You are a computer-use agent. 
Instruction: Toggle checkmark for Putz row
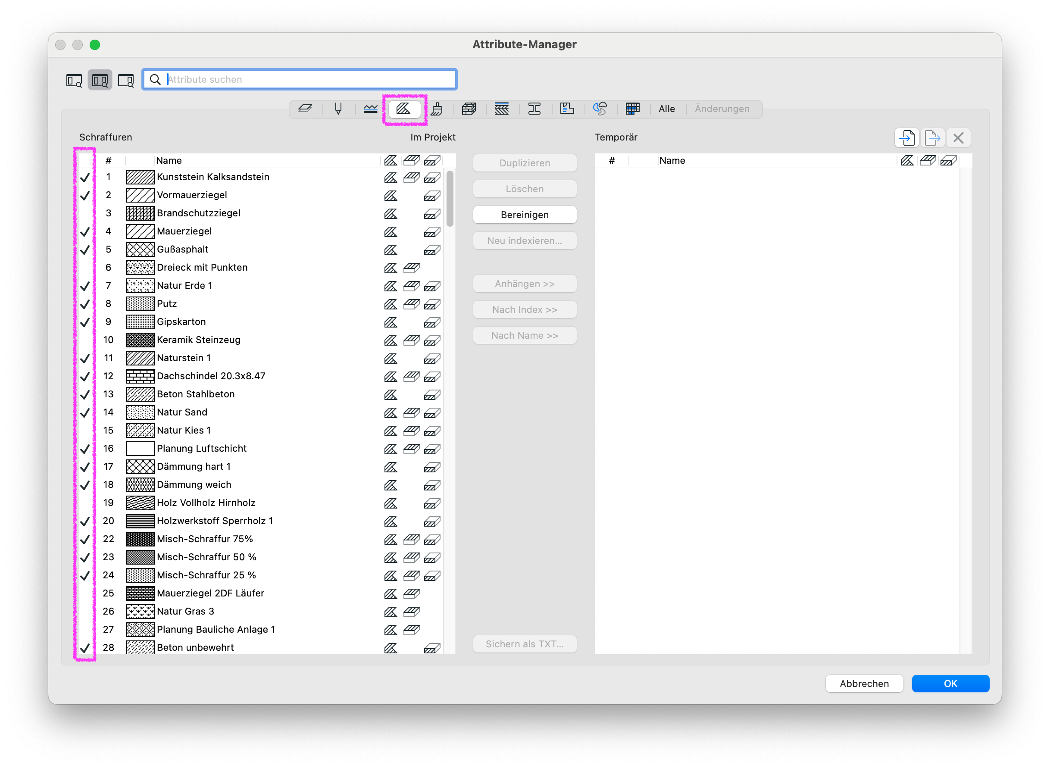click(85, 304)
